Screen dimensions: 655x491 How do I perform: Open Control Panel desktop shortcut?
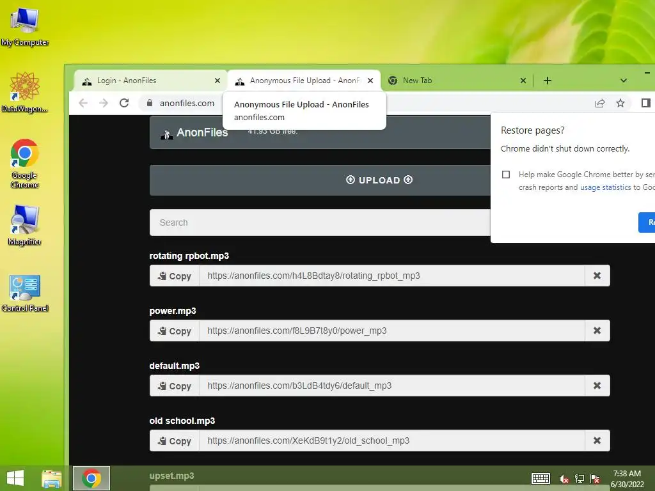pos(25,293)
